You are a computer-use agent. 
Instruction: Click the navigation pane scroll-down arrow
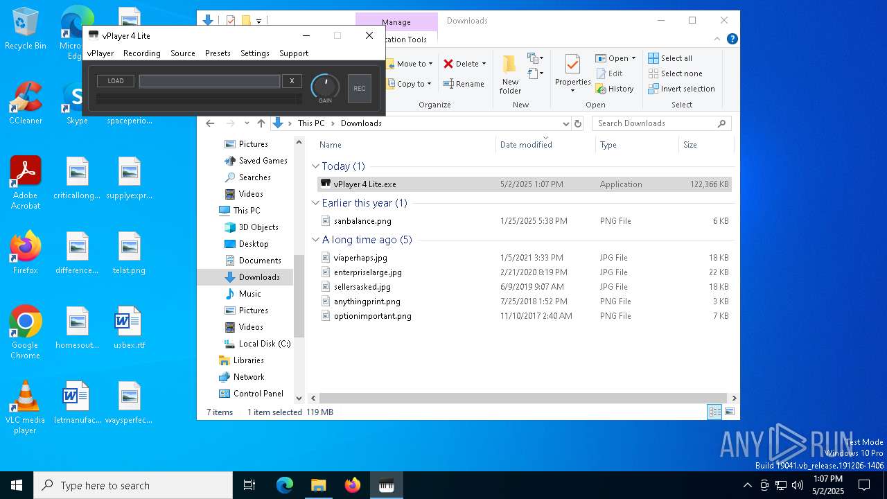tap(299, 399)
